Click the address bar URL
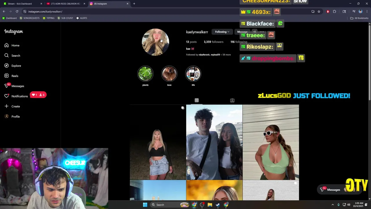Viewport: 371px width, 209px height. (45, 12)
